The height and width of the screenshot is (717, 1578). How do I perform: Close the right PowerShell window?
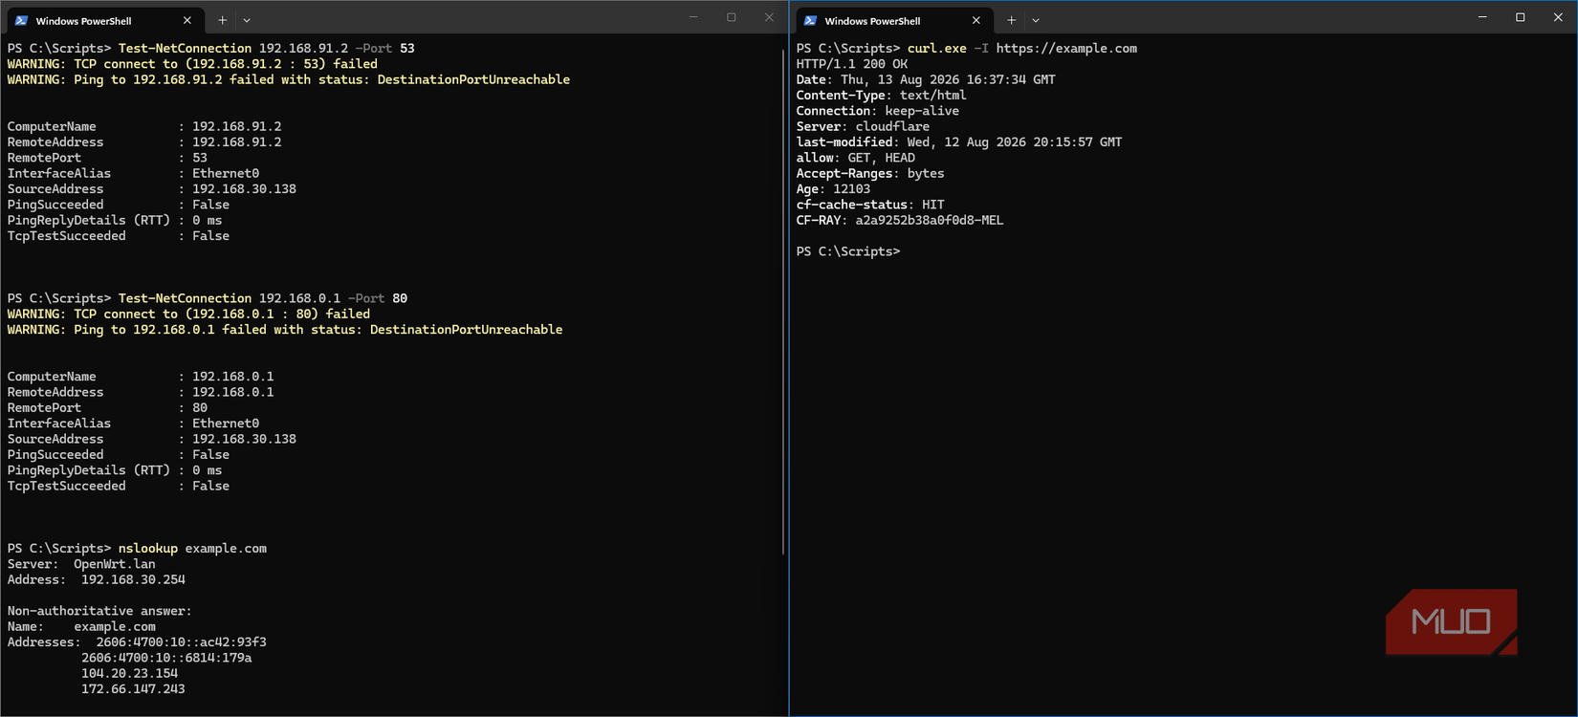(1558, 17)
